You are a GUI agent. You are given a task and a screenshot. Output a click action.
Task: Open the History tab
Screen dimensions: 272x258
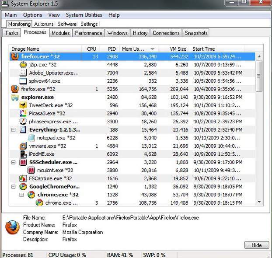[140, 33]
